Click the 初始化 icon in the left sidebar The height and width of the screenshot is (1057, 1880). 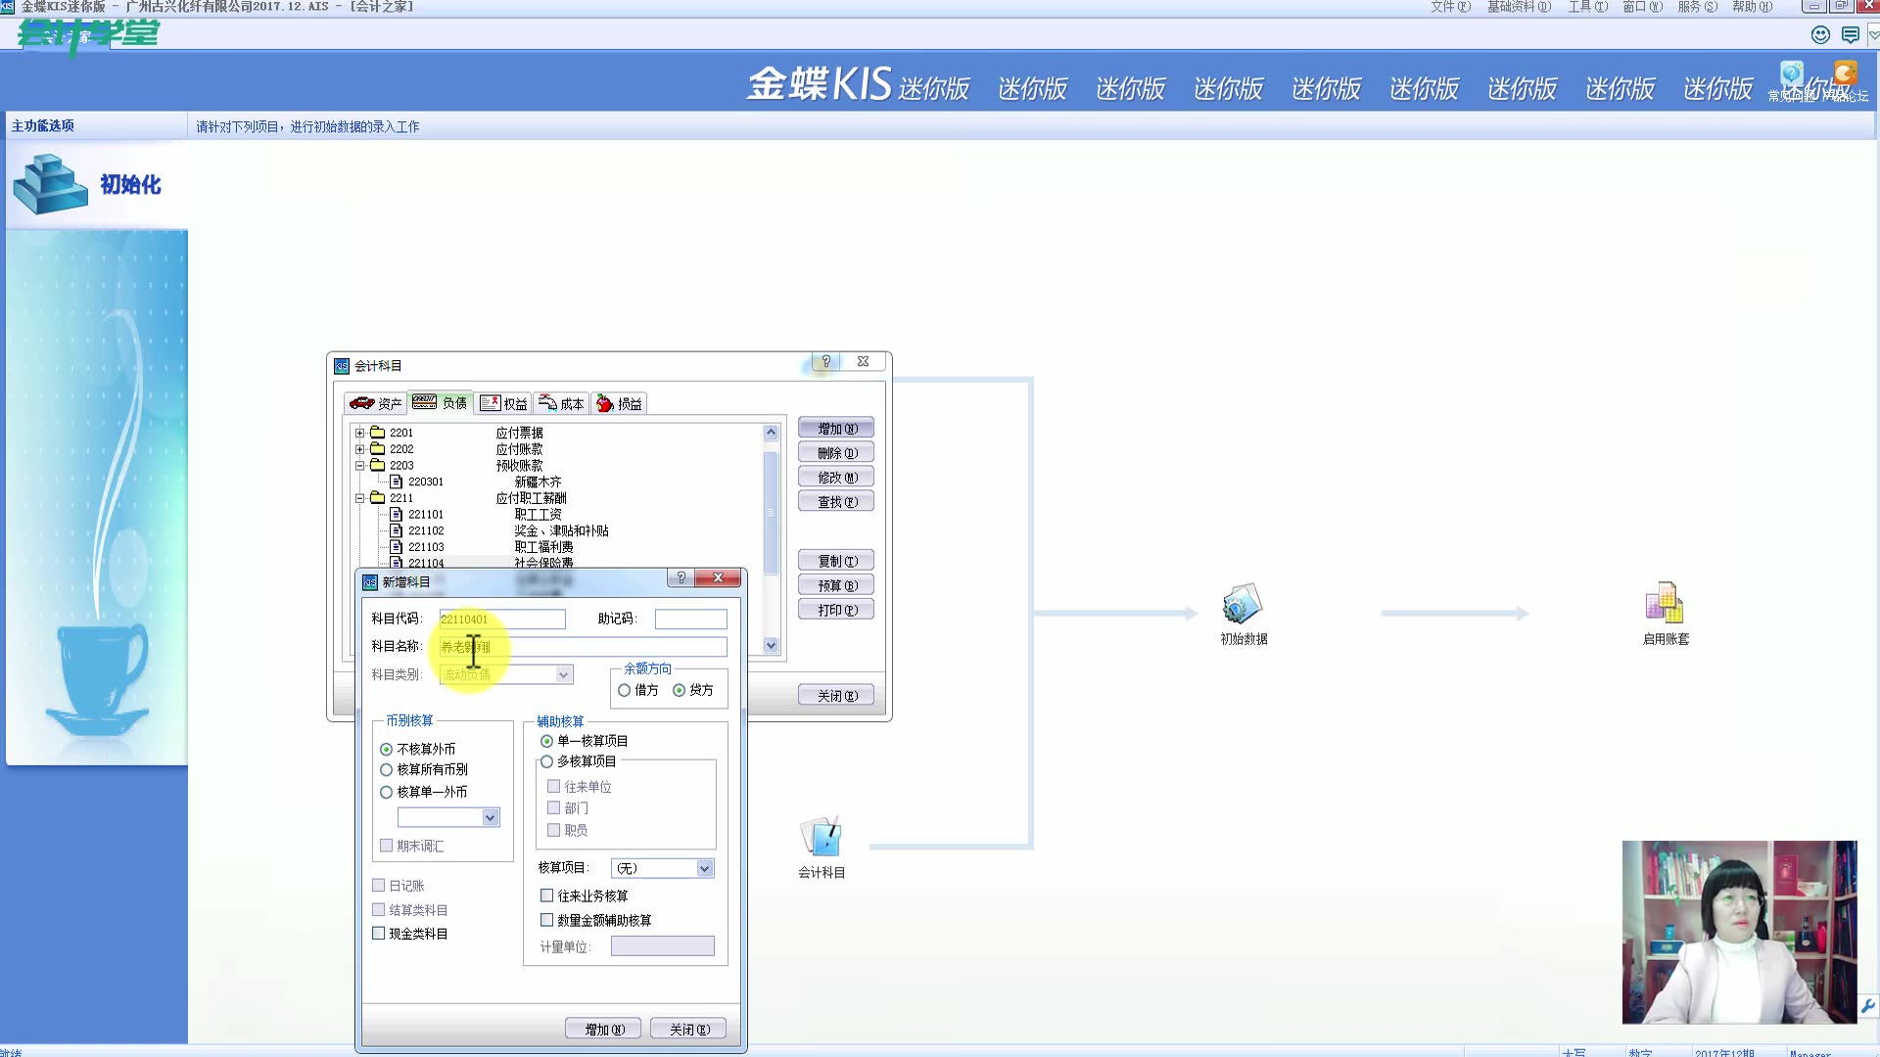pyautogui.click(x=49, y=184)
